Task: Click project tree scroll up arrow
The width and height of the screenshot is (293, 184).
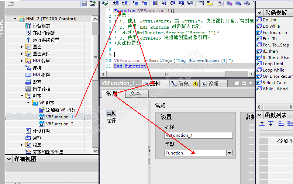Action: click(95, 19)
